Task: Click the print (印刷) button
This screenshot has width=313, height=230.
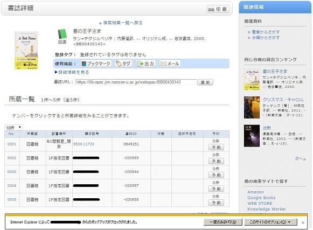Action: click(218, 9)
